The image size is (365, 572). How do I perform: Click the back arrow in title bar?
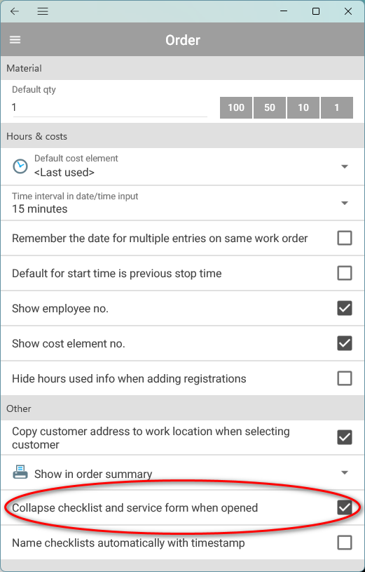(15, 11)
